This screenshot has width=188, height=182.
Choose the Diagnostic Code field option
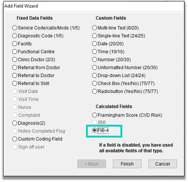[x=15, y=36]
